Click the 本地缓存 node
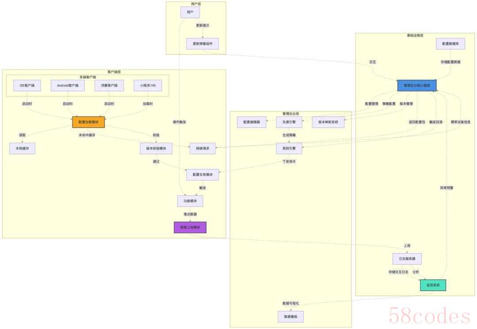Screen dimensions: 477x329 pyautogui.click(x=22, y=149)
